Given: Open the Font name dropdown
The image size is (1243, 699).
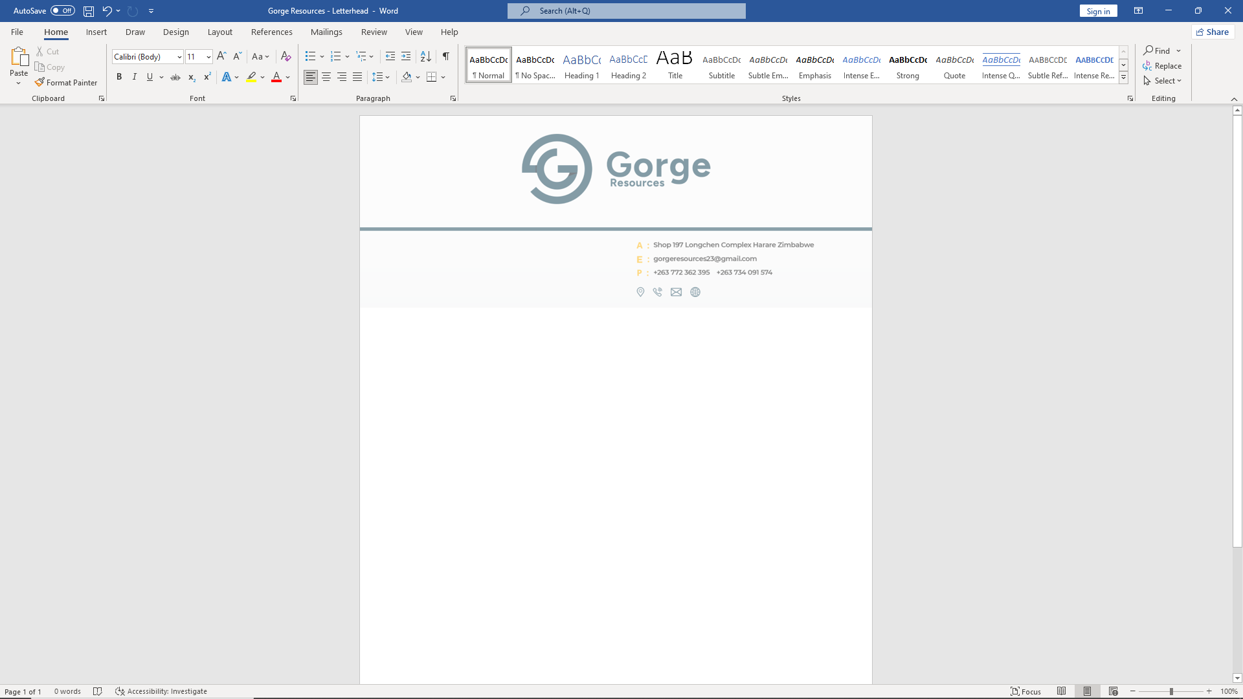Looking at the screenshot, I should coord(179,57).
